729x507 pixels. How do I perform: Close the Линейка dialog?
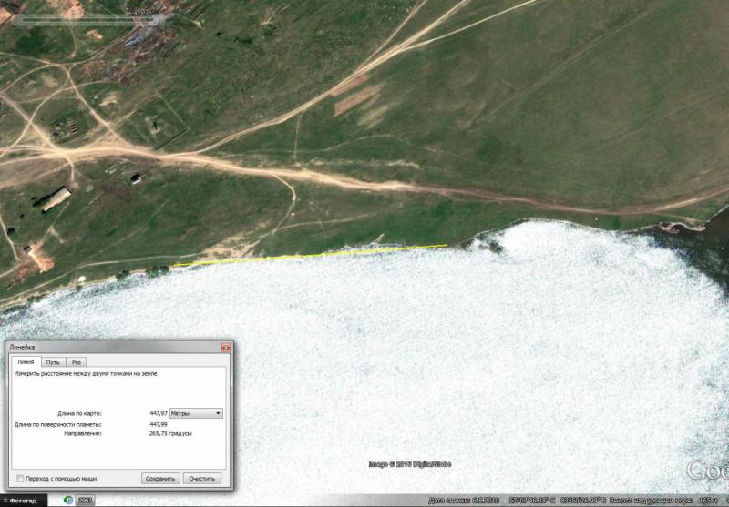click(x=225, y=348)
